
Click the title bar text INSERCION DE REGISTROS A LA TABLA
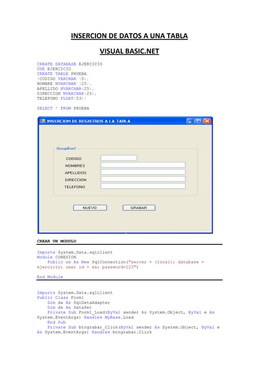point(89,121)
